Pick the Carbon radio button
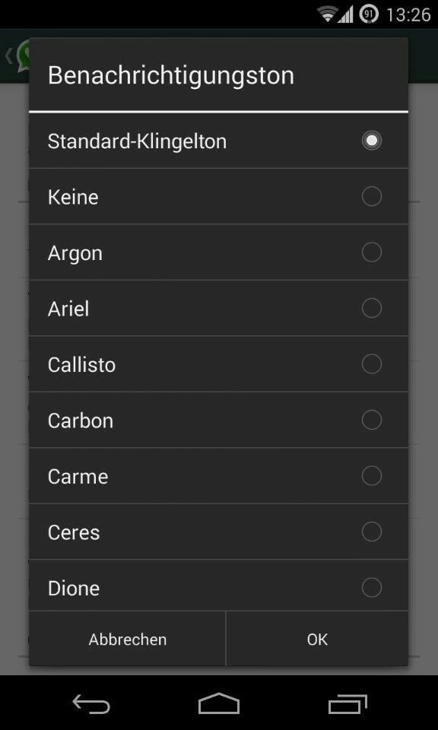Screen dimensions: 438x730 pyautogui.click(x=371, y=420)
